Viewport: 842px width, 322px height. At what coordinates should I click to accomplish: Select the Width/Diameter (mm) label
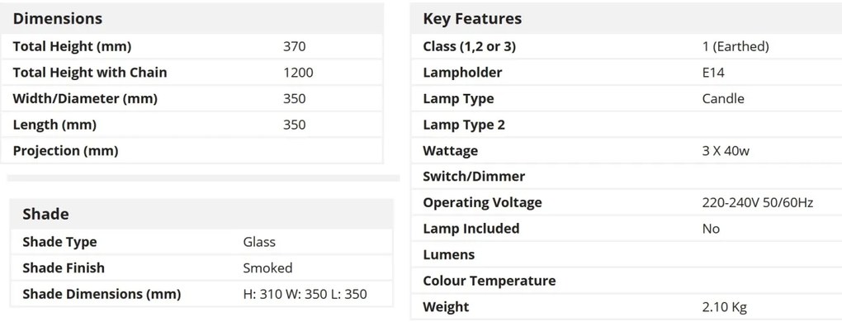(x=85, y=99)
